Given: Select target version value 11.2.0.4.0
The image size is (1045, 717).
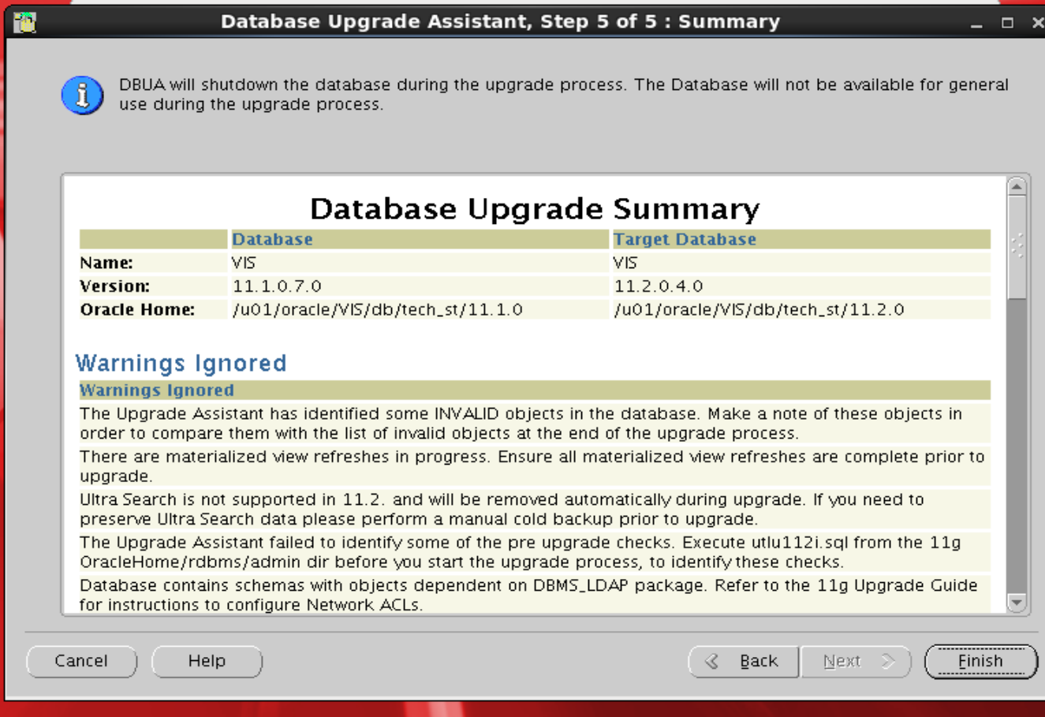Looking at the screenshot, I should coord(659,286).
